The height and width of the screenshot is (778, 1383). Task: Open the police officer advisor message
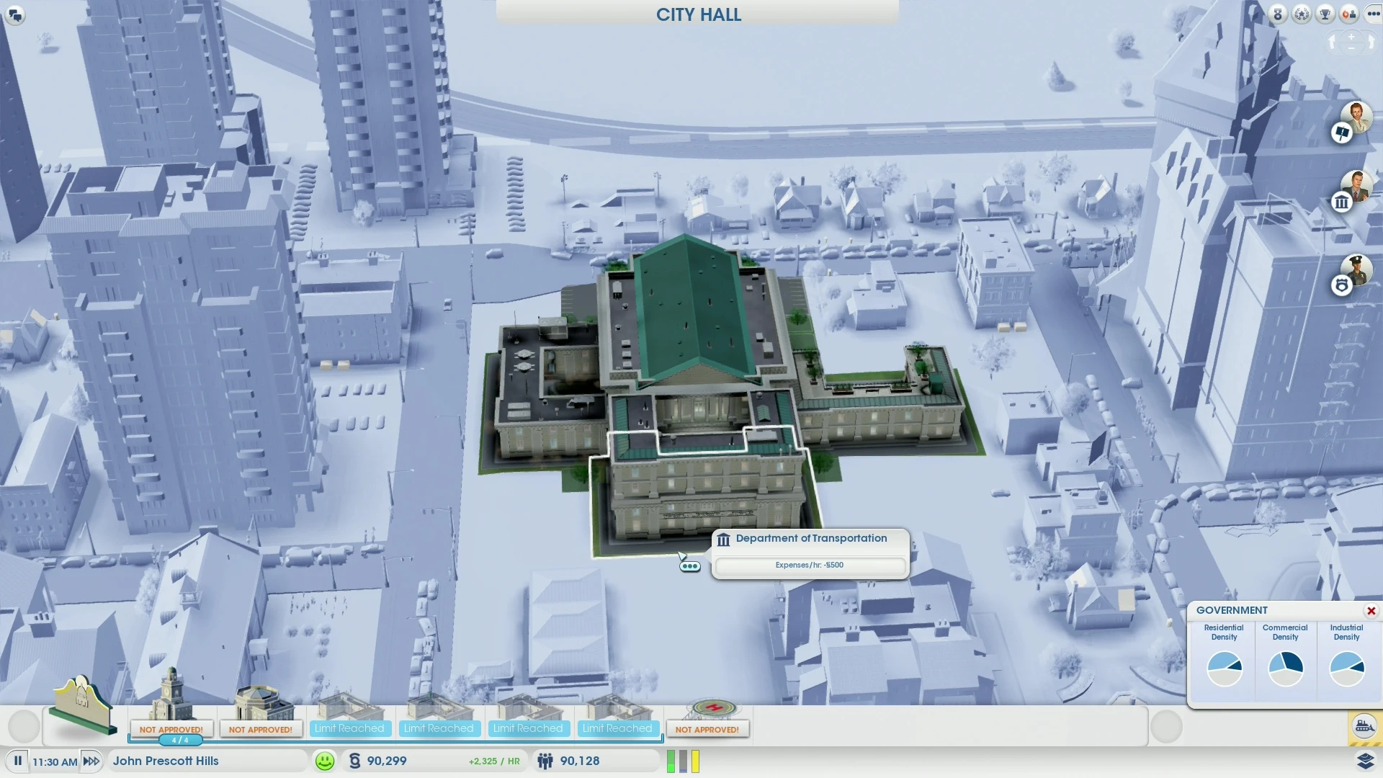tap(1357, 270)
